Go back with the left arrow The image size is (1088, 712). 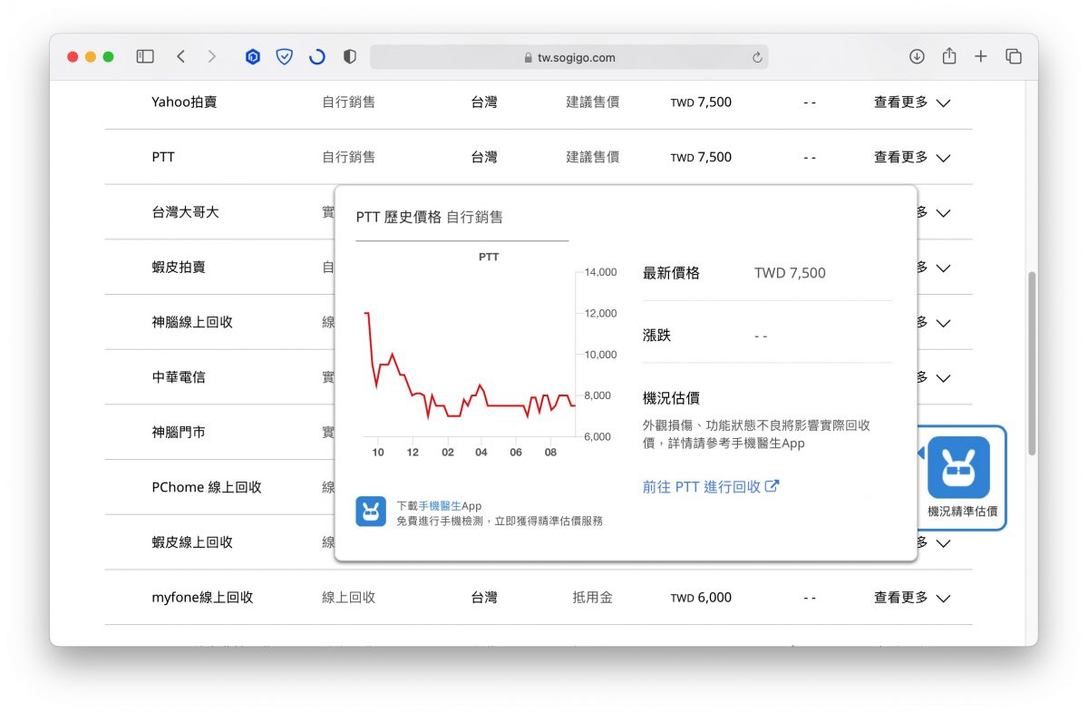[180, 56]
